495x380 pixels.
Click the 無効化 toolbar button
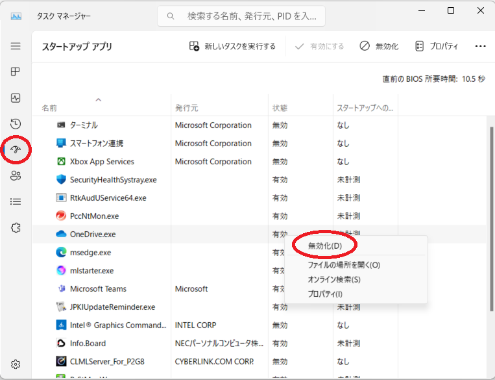pyautogui.click(x=379, y=47)
